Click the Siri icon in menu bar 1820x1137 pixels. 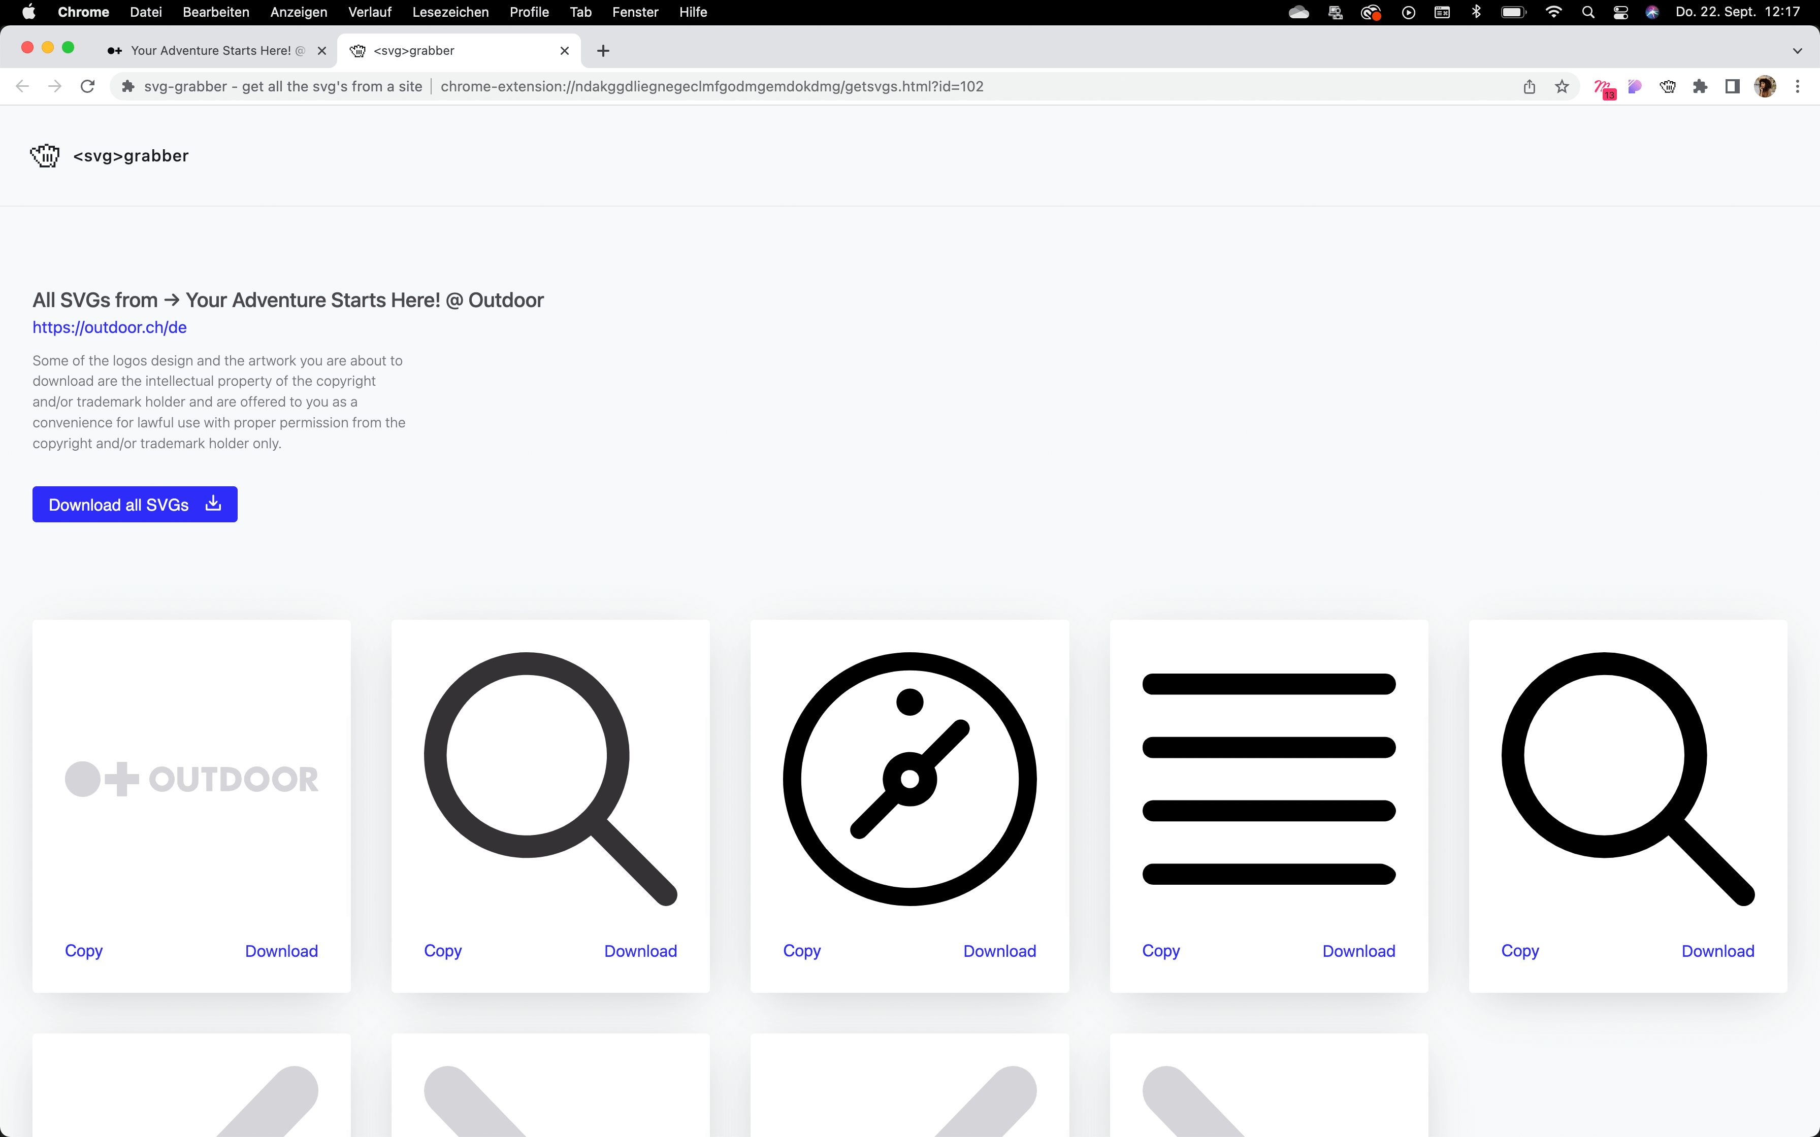pos(1652,12)
